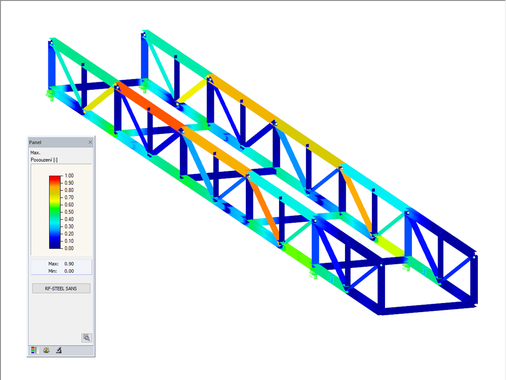
Task: Open the results filter panel tab
Action: pos(58,350)
